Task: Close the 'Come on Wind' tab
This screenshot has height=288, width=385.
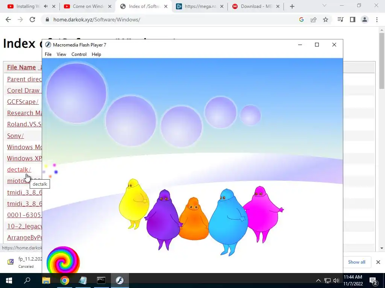Action: [x=110, y=7]
